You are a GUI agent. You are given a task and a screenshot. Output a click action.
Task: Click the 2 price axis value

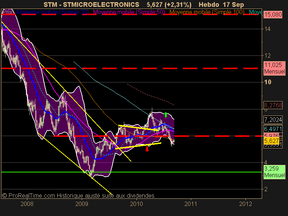coord(266,189)
